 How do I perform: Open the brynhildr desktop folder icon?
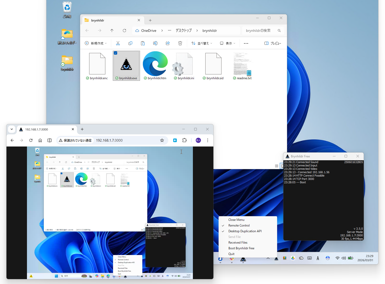pyautogui.click(x=67, y=63)
